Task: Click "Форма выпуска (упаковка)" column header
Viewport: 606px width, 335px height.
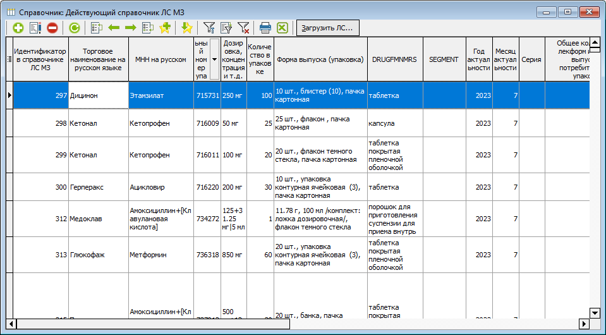Action: click(320, 59)
